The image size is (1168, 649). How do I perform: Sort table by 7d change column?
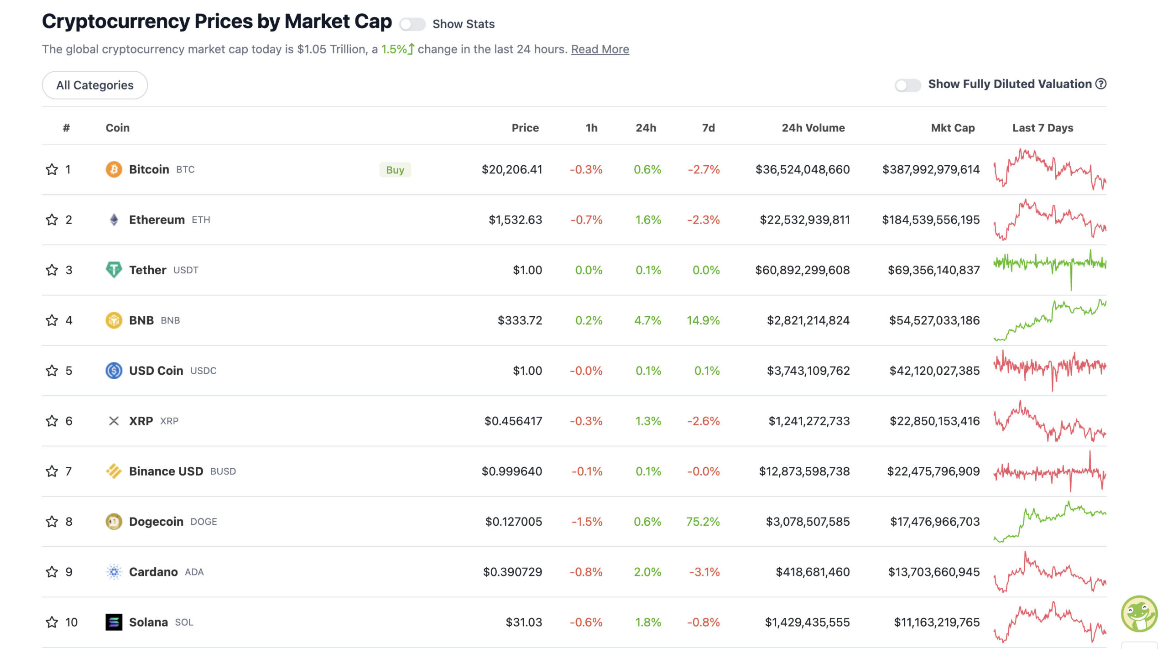click(708, 128)
